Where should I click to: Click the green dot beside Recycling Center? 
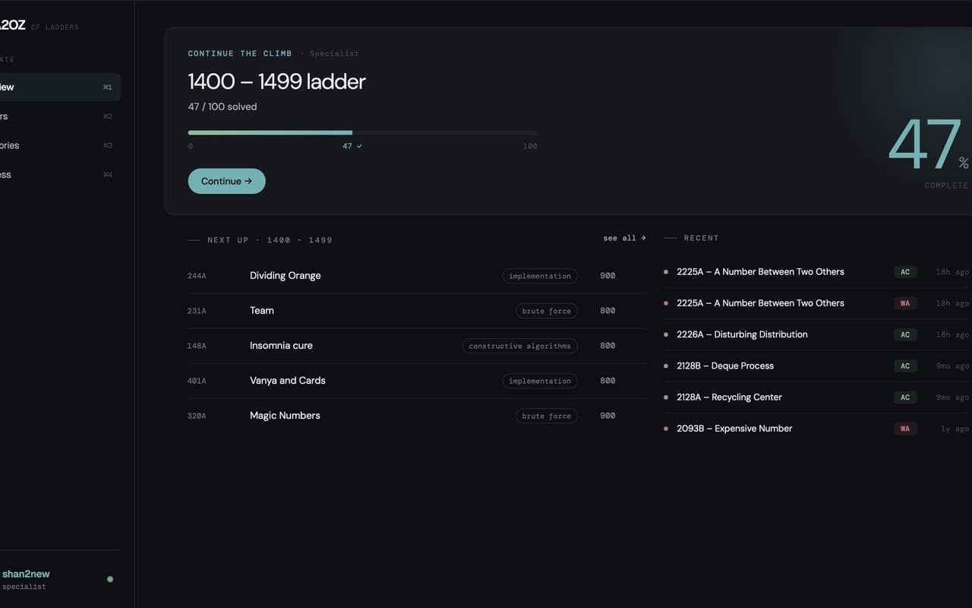(x=666, y=397)
